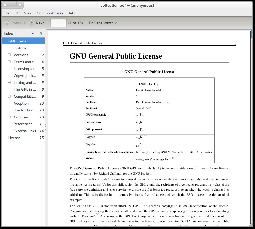This screenshot has width=255, height=229.
Task: Jump to History in the index
Action: (20, 48)
